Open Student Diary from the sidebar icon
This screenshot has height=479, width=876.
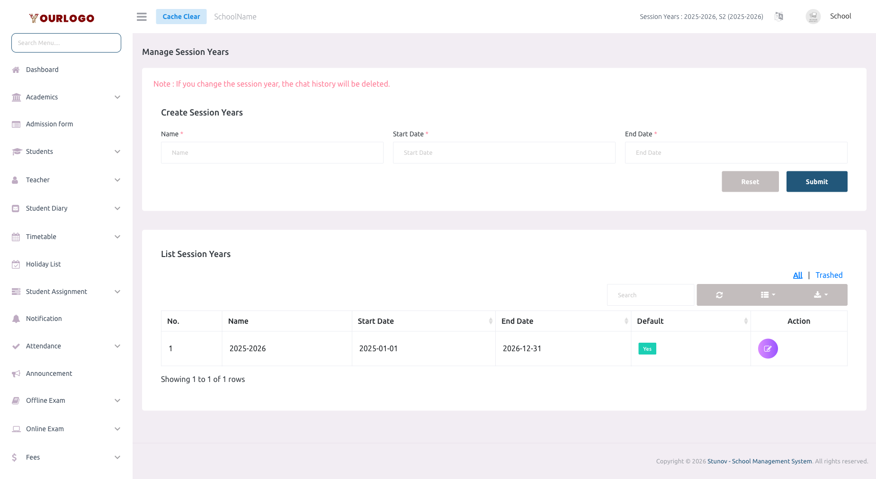tap(16, 208)
